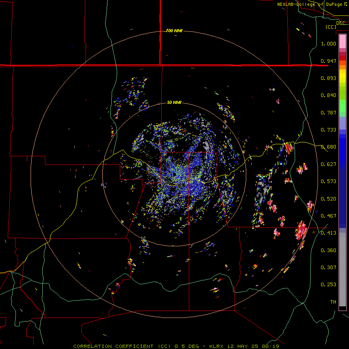
Task: Select the 0.307 legend value
Action: point(328,268)
